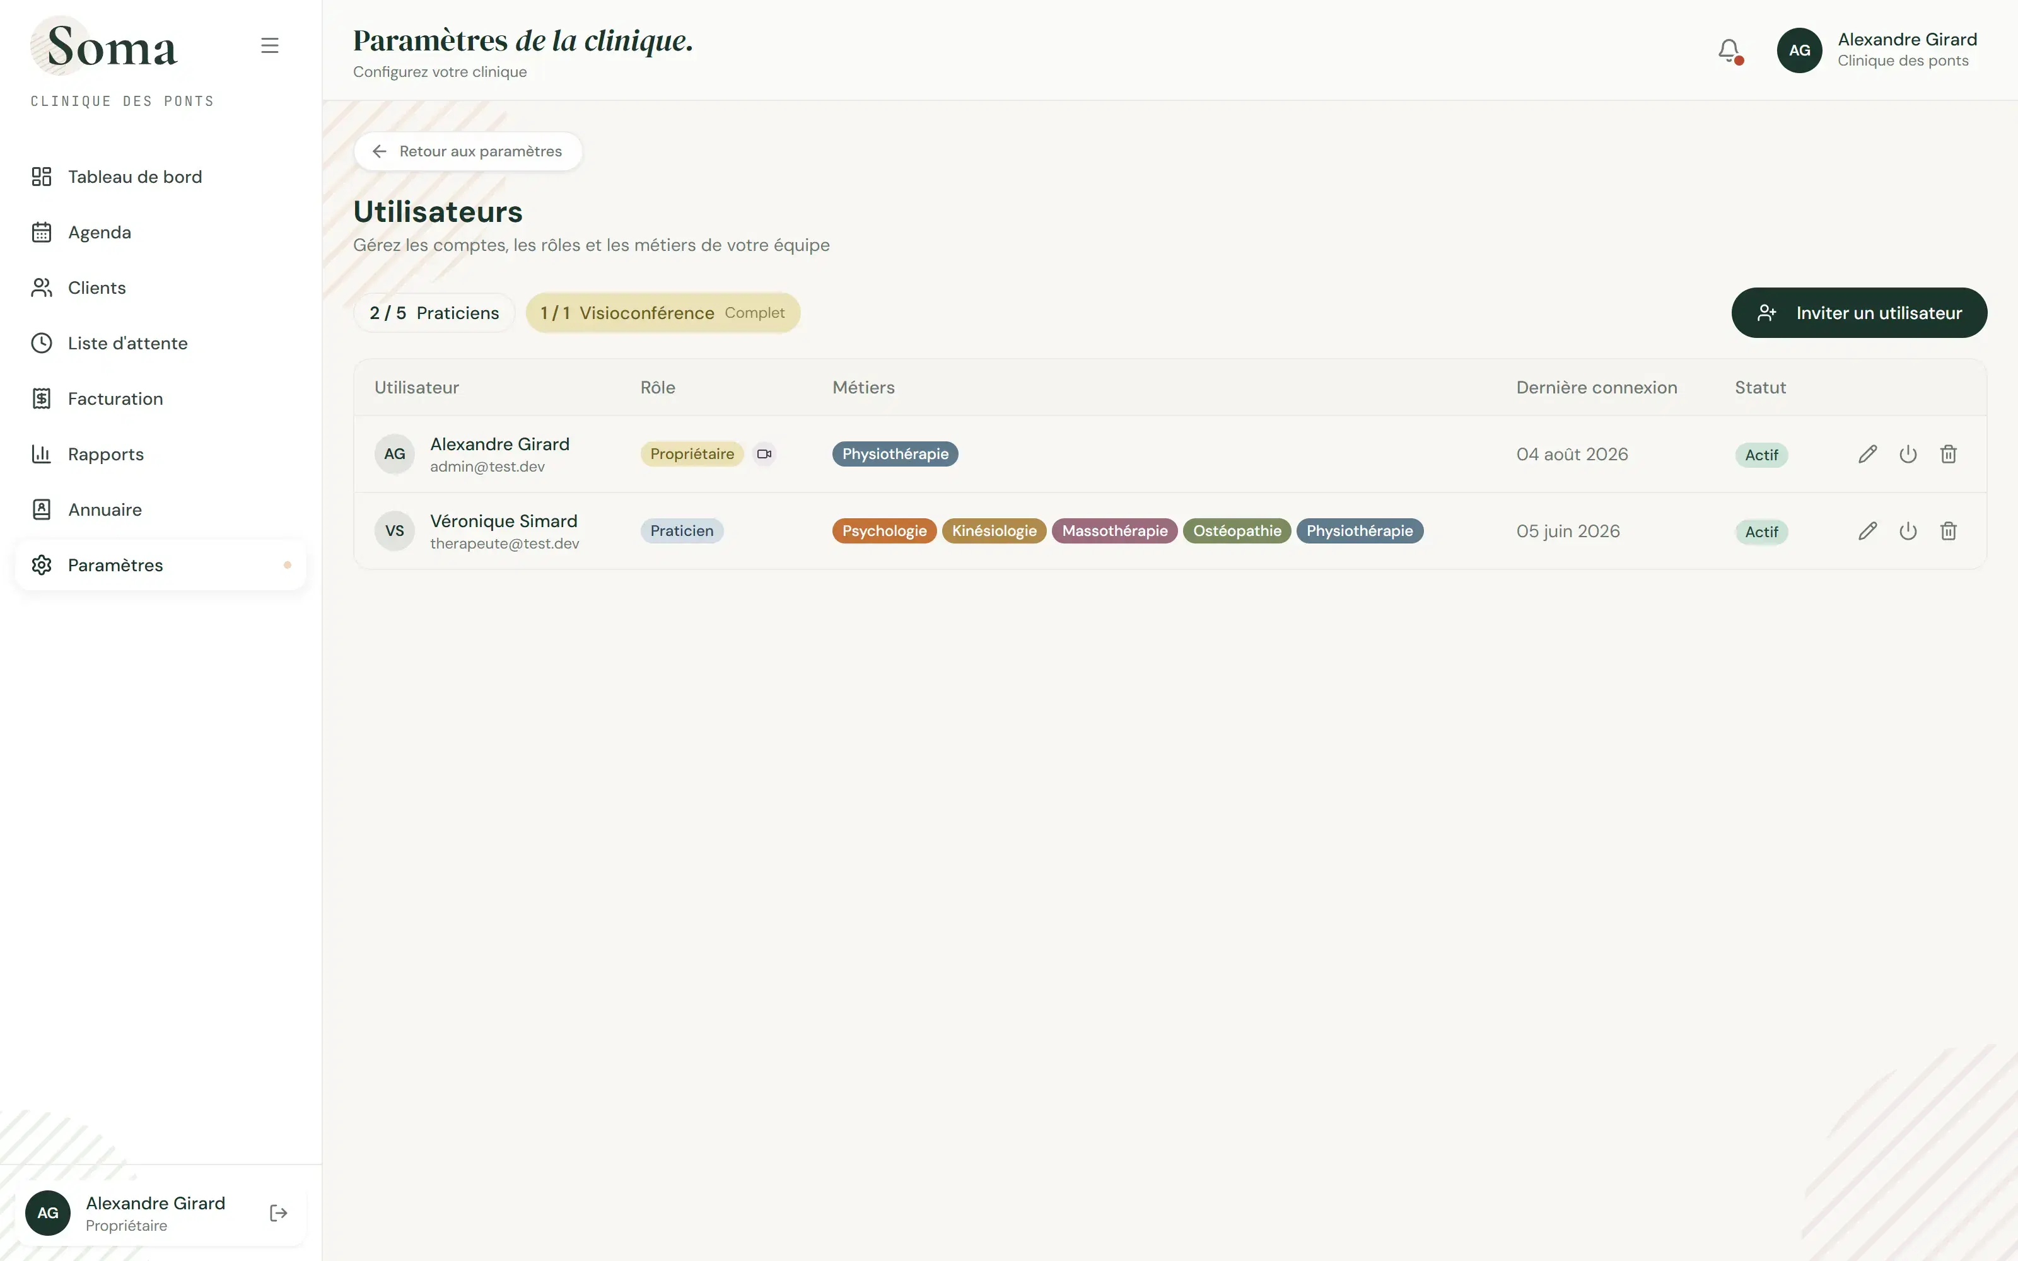Delete Véronique Simard with the trash icon
The width and height of the screenshot is (2018, 1261).
1949,530
